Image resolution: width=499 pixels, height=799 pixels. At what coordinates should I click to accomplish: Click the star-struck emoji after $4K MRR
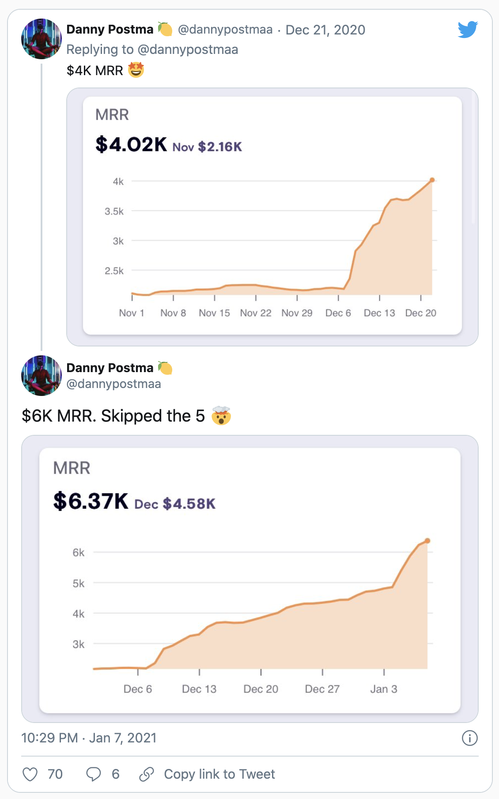136,70
